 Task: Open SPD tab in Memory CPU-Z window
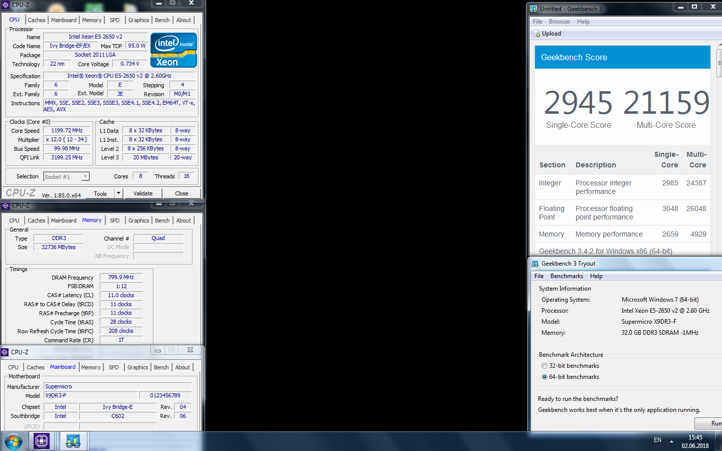point(115,220)
